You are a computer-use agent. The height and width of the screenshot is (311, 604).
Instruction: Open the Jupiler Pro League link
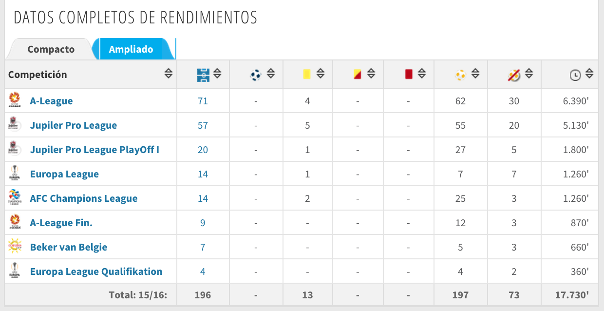click(74, 125)
